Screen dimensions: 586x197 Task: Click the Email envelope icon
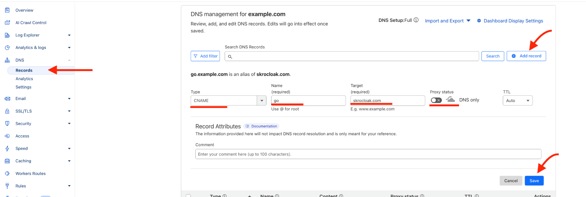coord(7,98)
